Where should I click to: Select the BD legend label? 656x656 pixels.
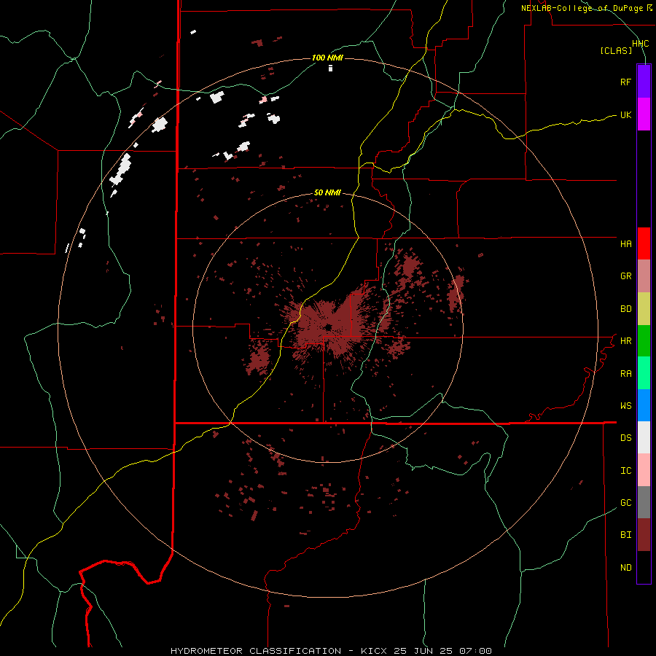(625, 309)
